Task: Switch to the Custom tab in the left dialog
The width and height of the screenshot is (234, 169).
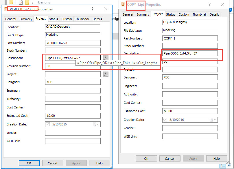Action: pyautogui.click(x=67, y=19)
